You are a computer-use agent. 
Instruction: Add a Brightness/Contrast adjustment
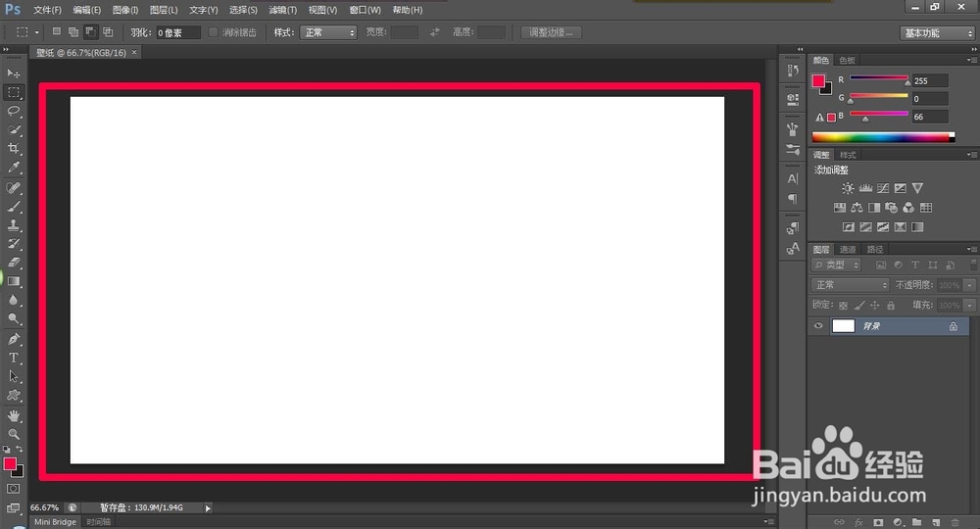pyautogui.click(x=848, y=188)
